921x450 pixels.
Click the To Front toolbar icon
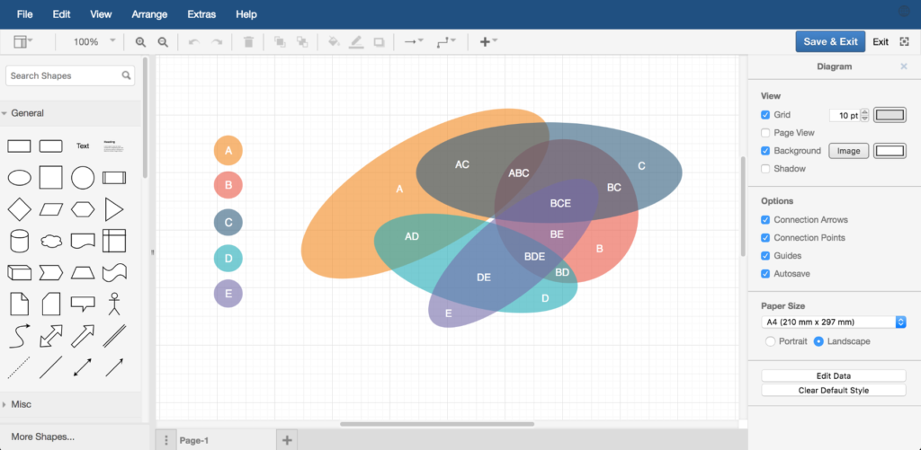280,41
